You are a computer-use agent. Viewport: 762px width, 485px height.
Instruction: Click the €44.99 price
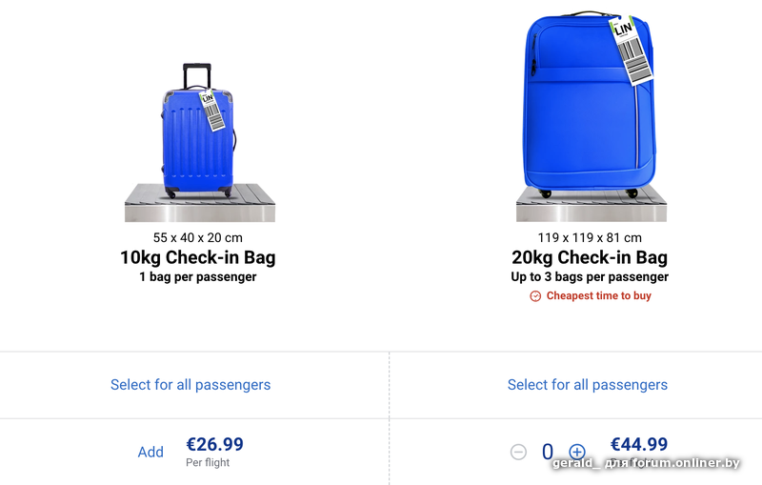pyautogui.click(x=638, y=444)
